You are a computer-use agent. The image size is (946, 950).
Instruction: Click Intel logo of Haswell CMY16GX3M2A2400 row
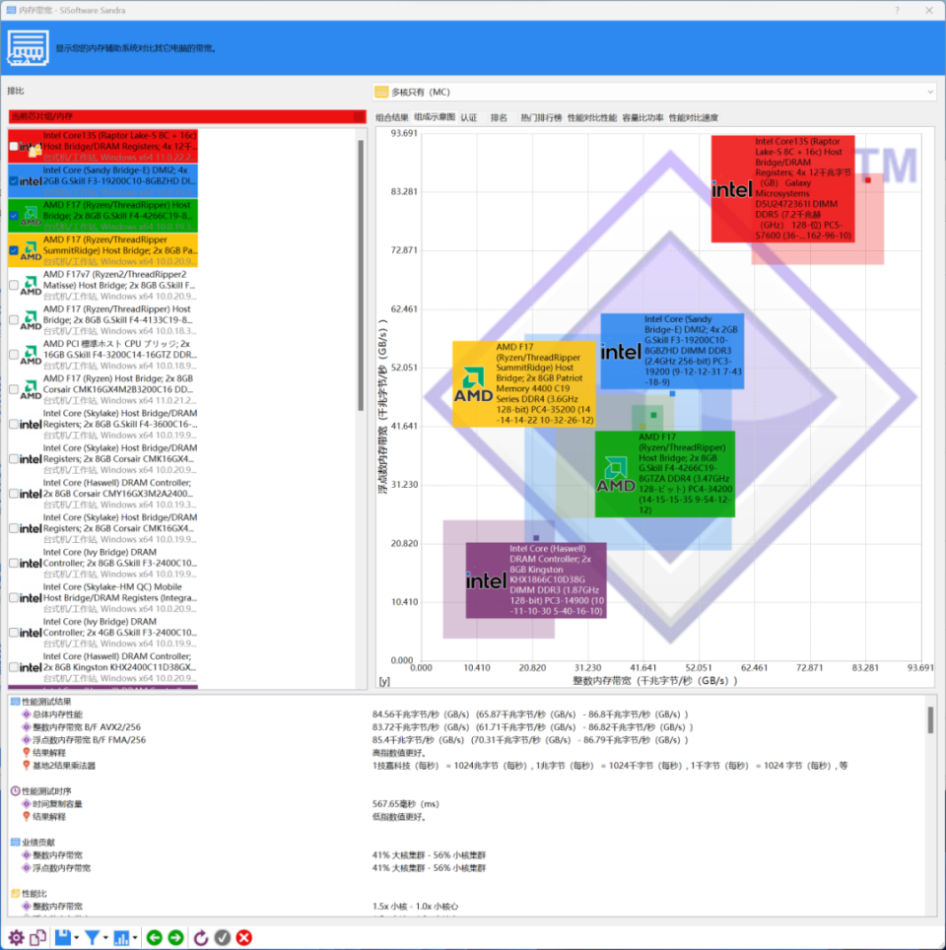(x=31, y=494)
